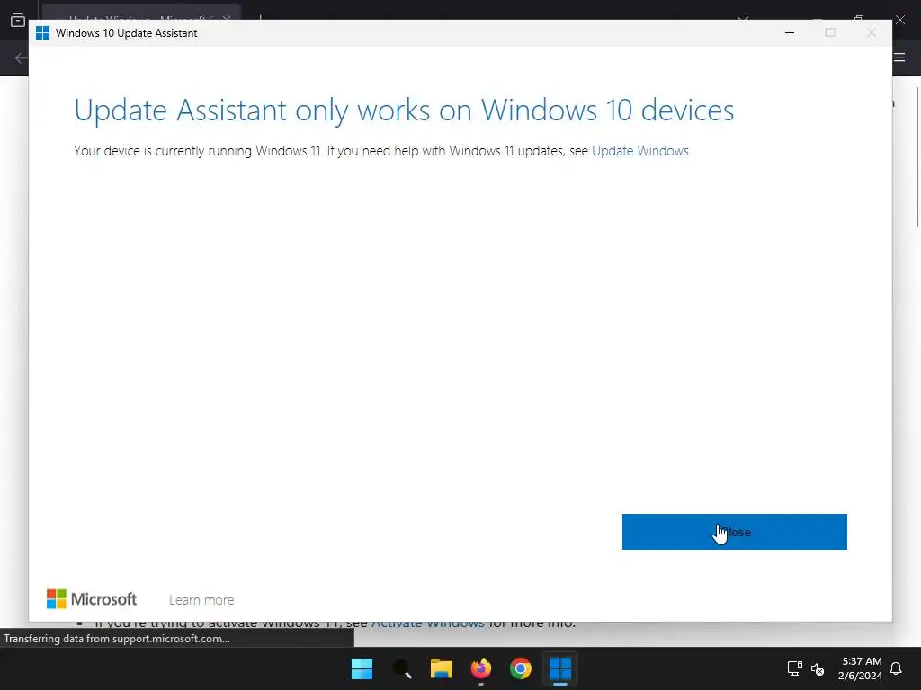The image size is (921, 690).
Task: Close the Firefox browser window
Action: pos(899,20)
